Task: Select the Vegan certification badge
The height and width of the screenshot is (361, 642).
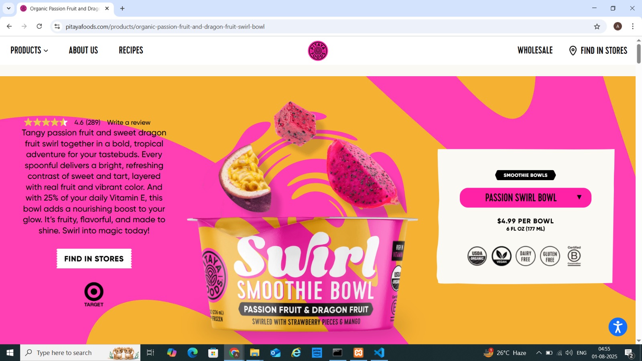Action: tap(501, 256)
